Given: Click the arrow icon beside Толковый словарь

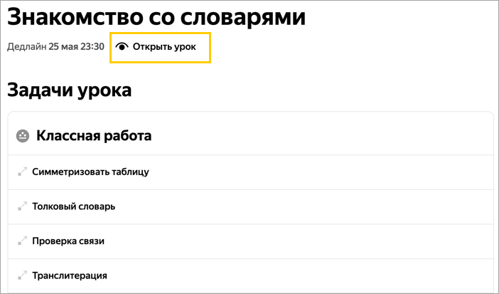Looking at the screenshot, I should (x=22, y=206).
